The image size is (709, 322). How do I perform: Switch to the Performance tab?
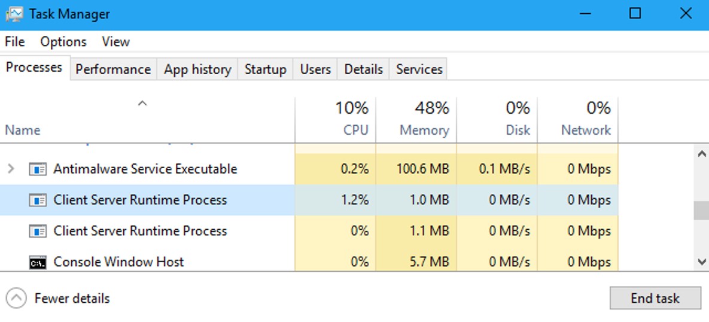click(x=113, y=69)
